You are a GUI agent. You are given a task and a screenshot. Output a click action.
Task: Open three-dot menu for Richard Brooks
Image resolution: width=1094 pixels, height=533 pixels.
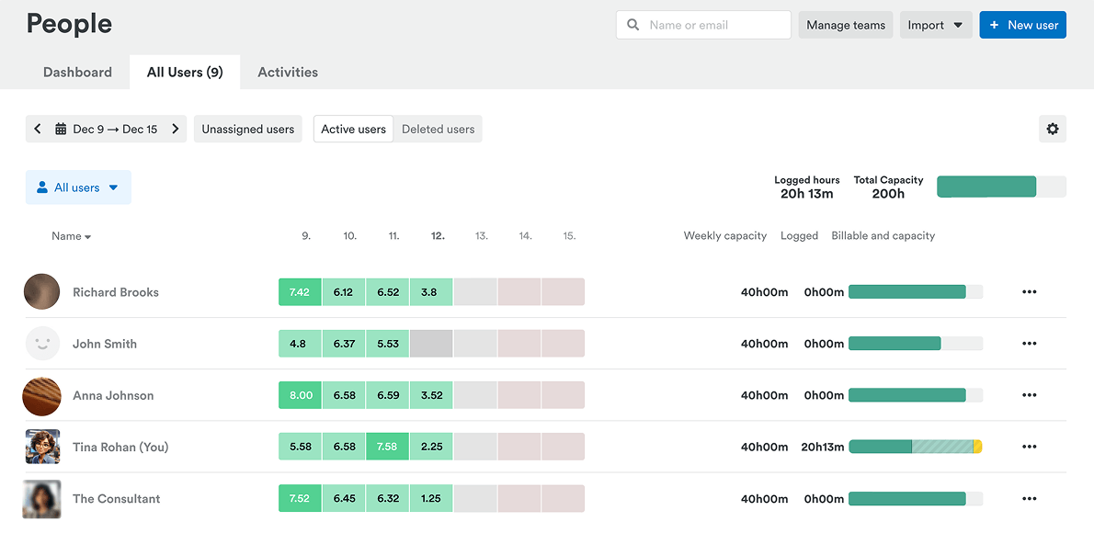(x=1029, y=292)
